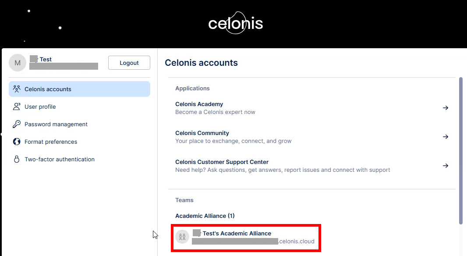Open Test's Academic Alliance team
This screenshot has height=256, width=467.
click(246, 238)
